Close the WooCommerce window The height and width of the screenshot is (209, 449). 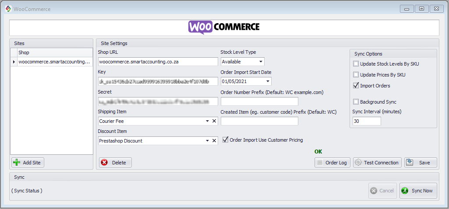[x=436, y=9]
